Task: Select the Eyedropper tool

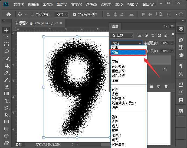Action: coord(6,73)
